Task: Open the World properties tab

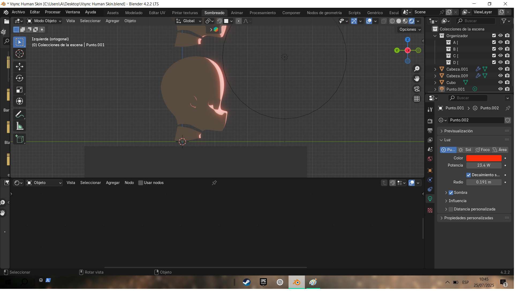Action: tap(431, 159)
